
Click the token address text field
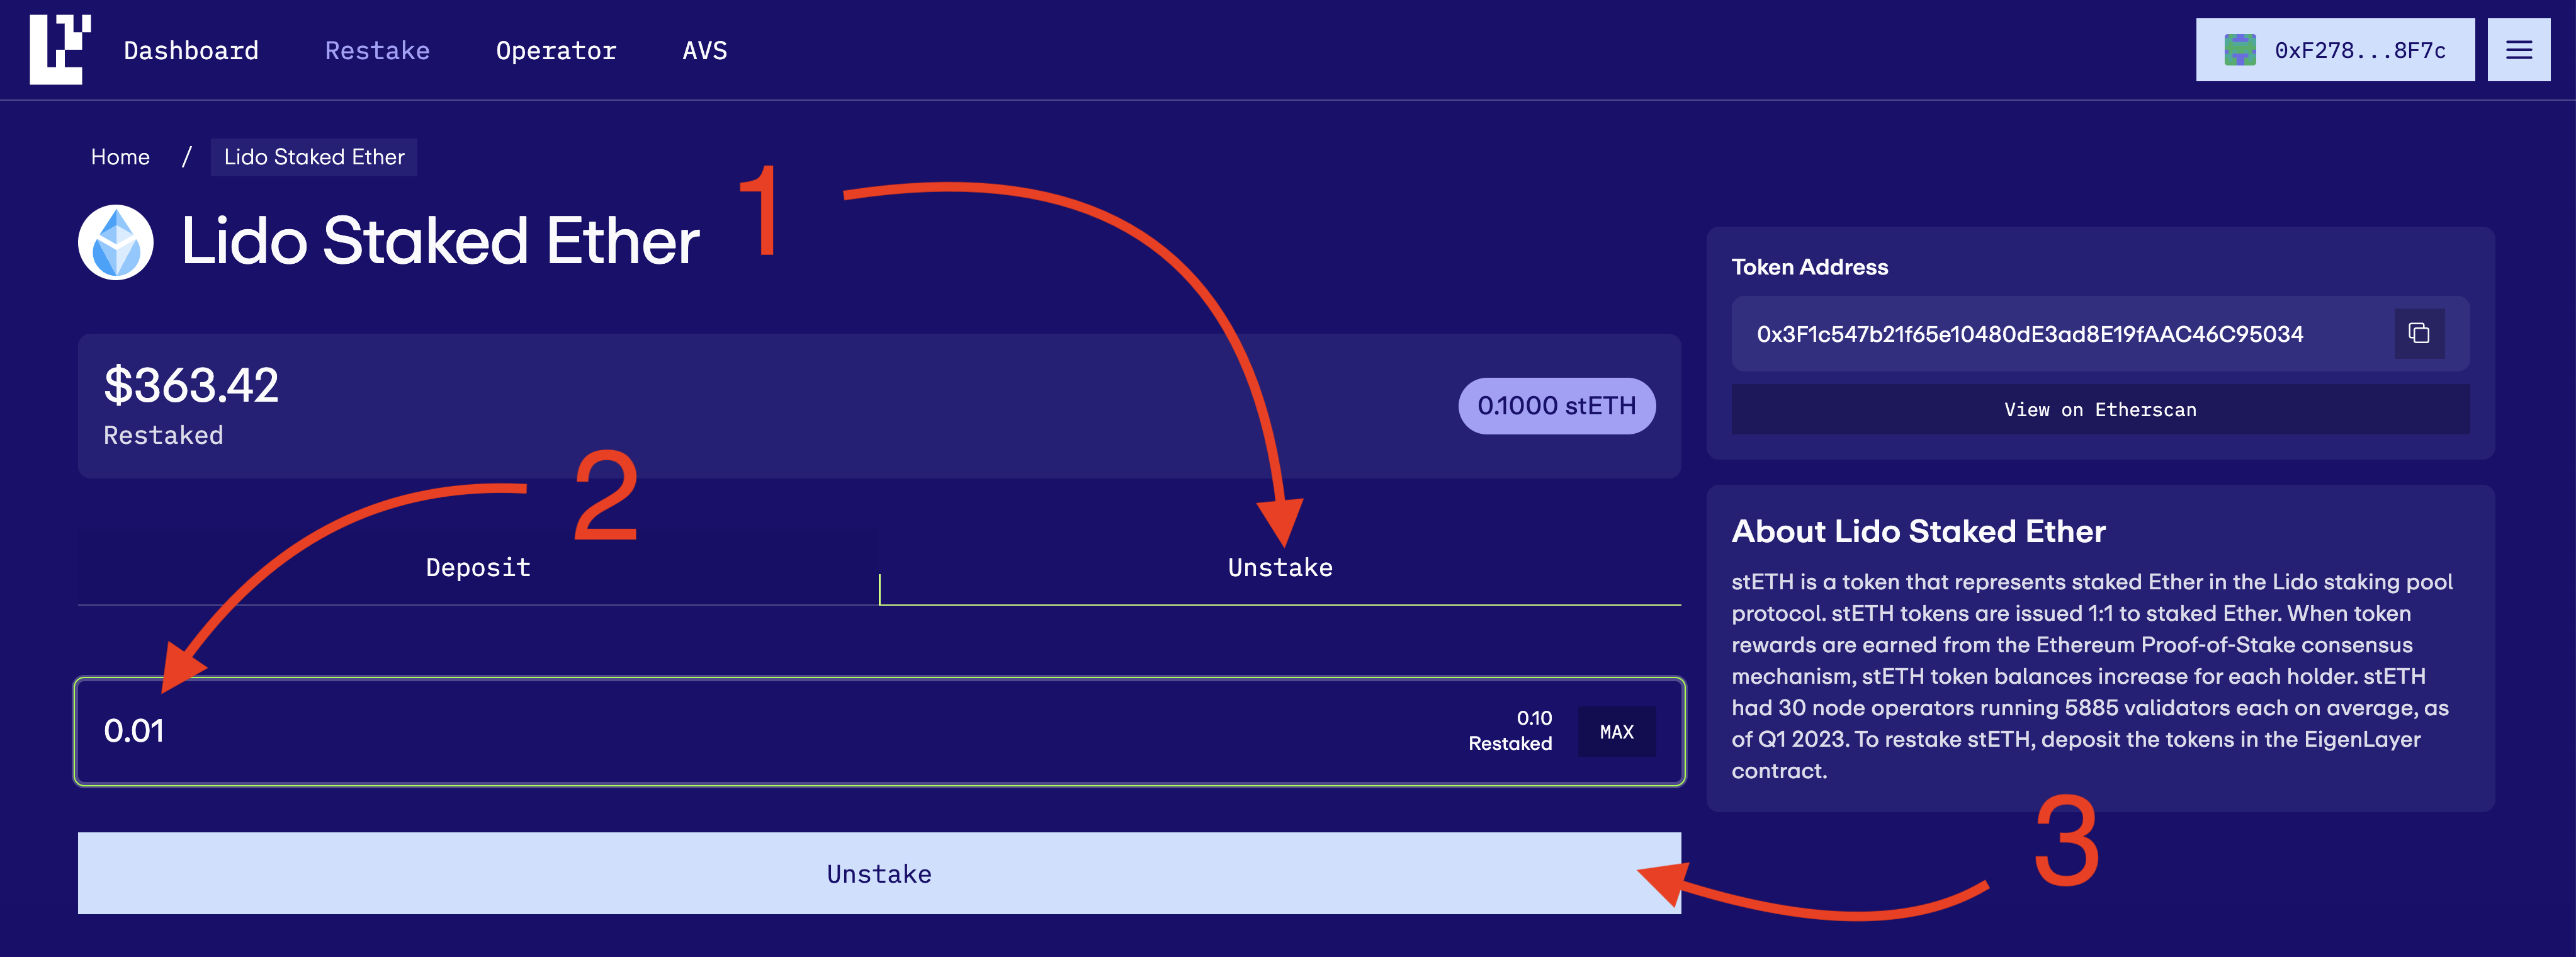tap(2030, 334)
